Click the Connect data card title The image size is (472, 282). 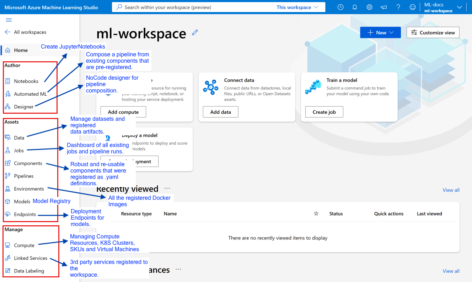[239, 80]
